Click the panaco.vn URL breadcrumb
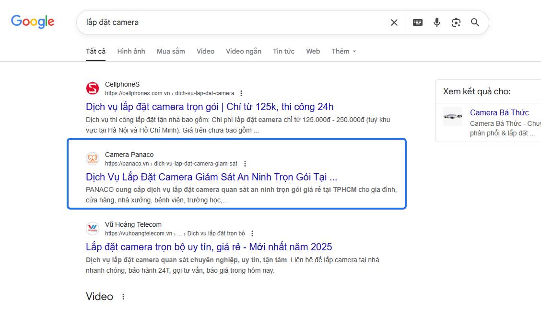This screenshot has height=311, width=541. (171, 164)
